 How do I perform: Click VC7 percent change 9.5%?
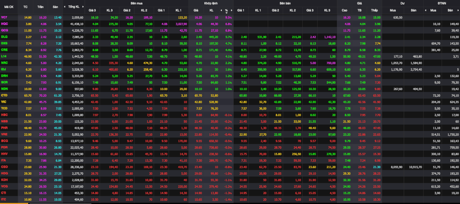tap(229, 17)
